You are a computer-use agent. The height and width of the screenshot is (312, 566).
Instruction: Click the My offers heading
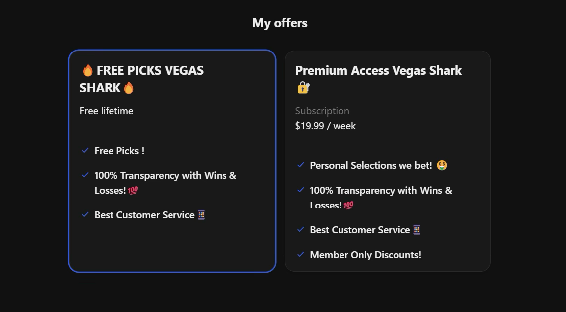(x=279, y=23)
